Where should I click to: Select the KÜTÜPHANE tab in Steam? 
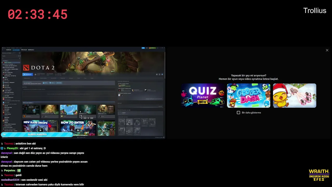(x=16, y=50)
